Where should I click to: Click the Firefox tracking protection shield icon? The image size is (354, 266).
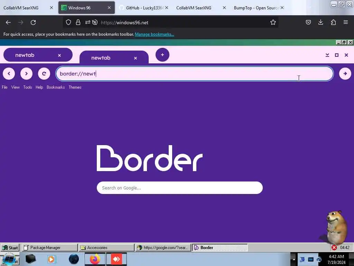(68, 22)
